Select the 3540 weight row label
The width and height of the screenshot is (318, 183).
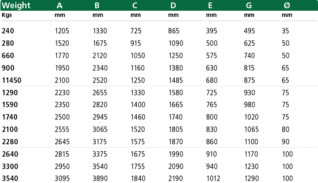click(10, 178)
